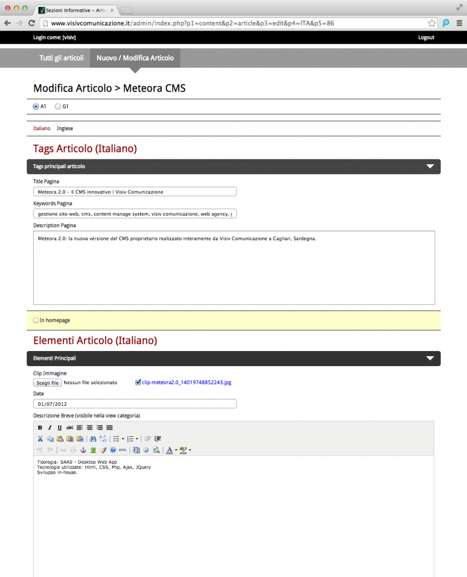467x577 pixels.
Task: Open text color picker arrow
Action: (x=176, y=450)
